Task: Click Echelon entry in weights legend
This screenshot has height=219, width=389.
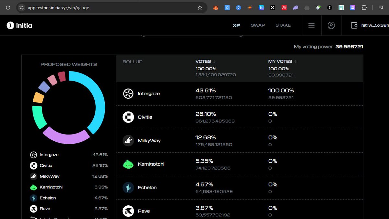Action: coord(69,198)
